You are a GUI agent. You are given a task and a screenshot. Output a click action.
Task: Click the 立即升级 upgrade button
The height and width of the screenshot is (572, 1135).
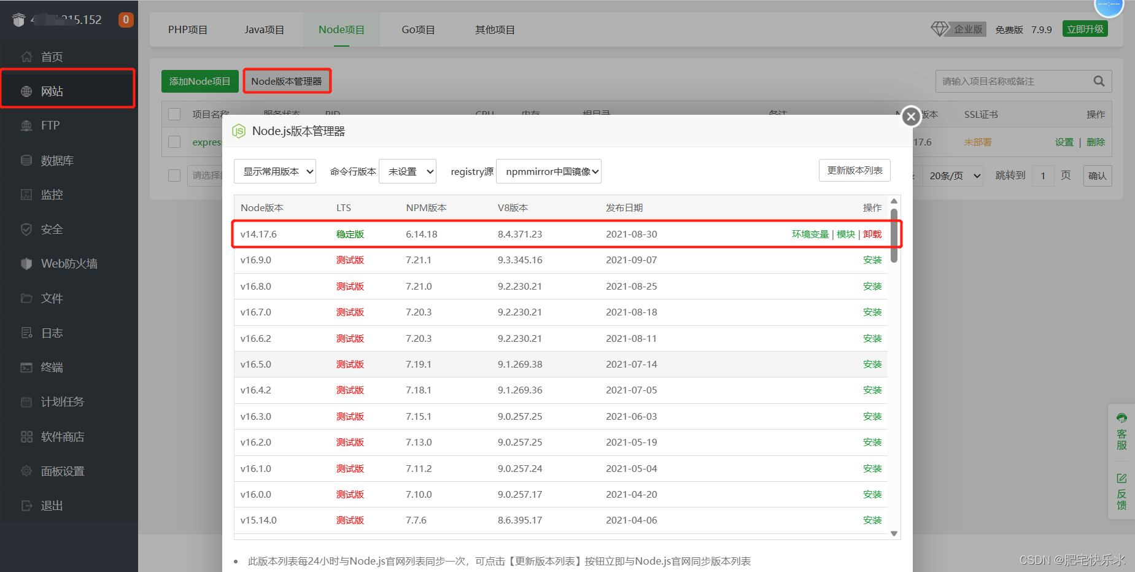(x=1085, y=29)
